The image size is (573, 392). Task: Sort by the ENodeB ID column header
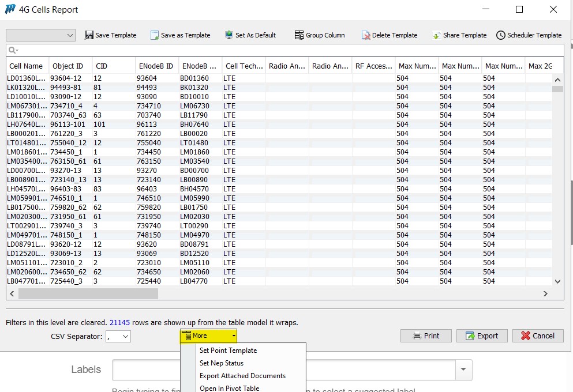coord(156,66)
